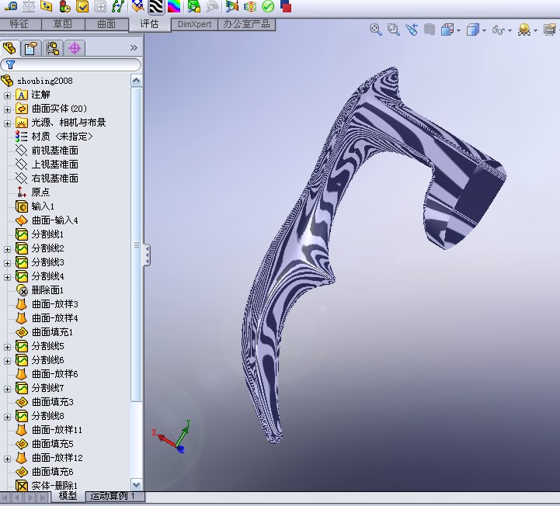Toggle Zebra Stripes display
Screen dimensions: 560x506
pyautogui.click(x=156, y=6)
